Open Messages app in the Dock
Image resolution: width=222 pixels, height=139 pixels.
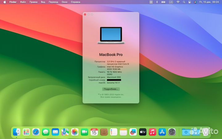(46, 132)
